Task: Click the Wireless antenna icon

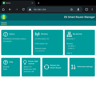Action: click(37, 34)
